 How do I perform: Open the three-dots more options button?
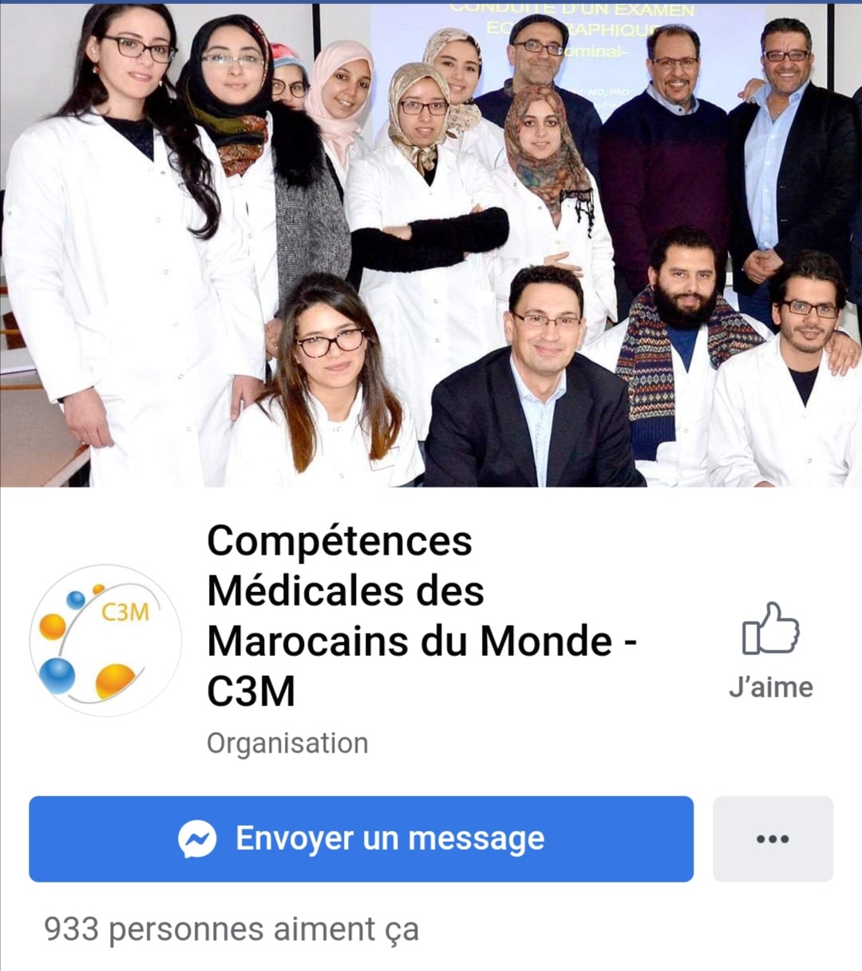point(773,839)
